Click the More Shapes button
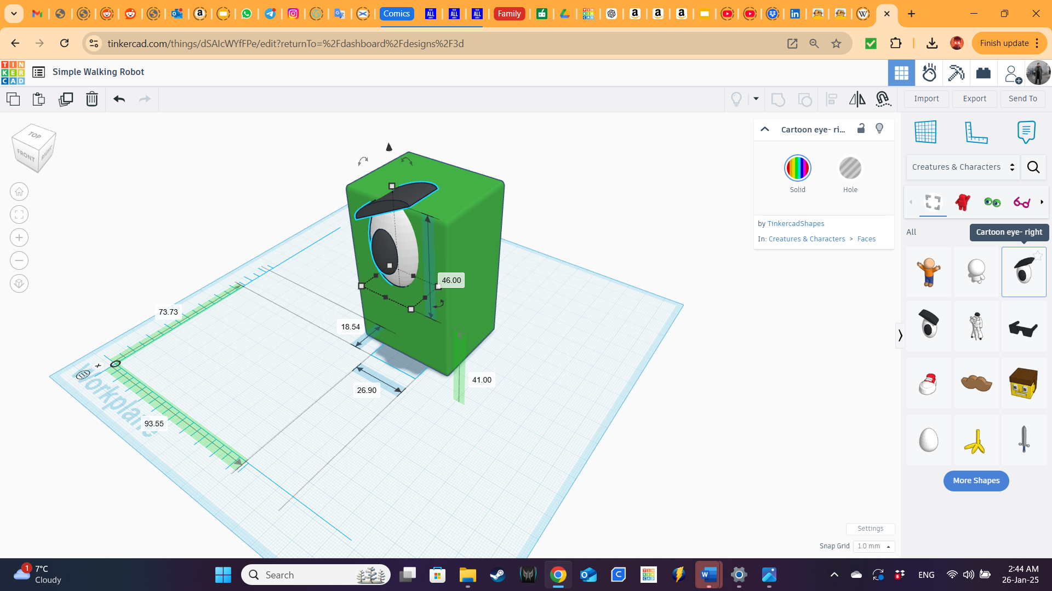 pos(976,480)
